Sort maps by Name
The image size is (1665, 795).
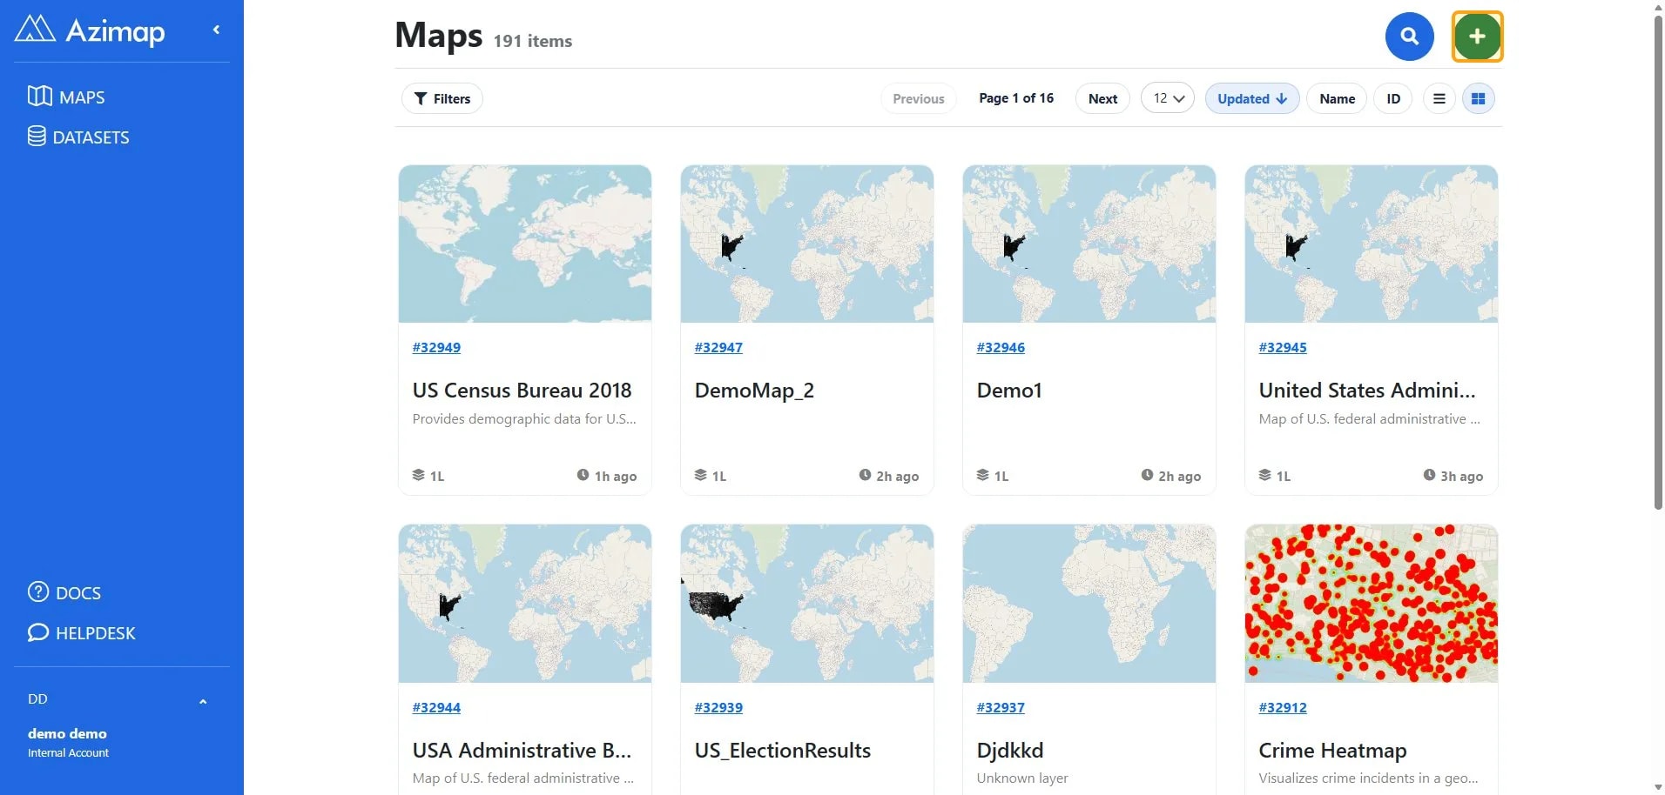click(1337, 99)
